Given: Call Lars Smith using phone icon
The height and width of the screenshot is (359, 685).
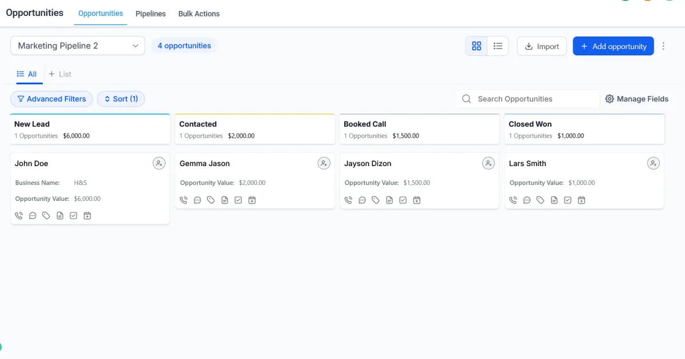Looking at the screenshot, I should 513,200.
